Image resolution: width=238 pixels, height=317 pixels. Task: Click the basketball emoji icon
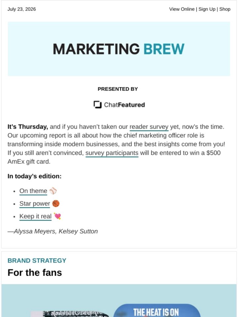(56, 204)
